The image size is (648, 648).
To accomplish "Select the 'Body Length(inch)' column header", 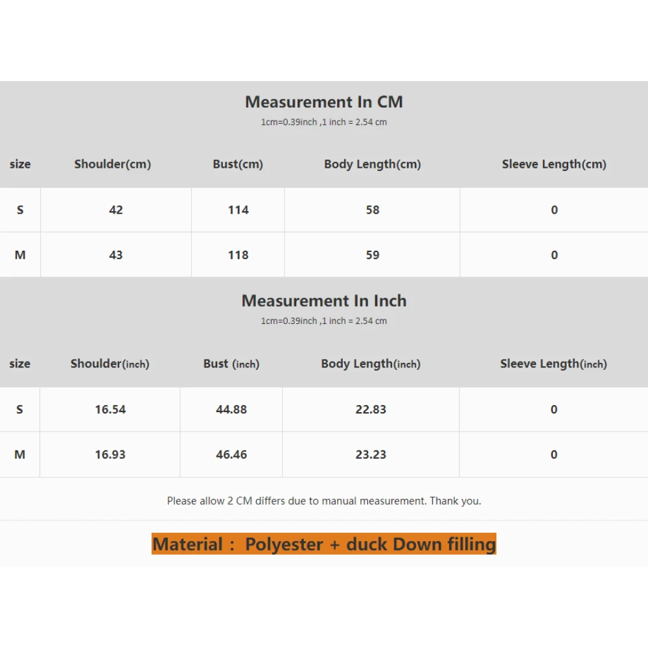I will (x=371, y=364).
